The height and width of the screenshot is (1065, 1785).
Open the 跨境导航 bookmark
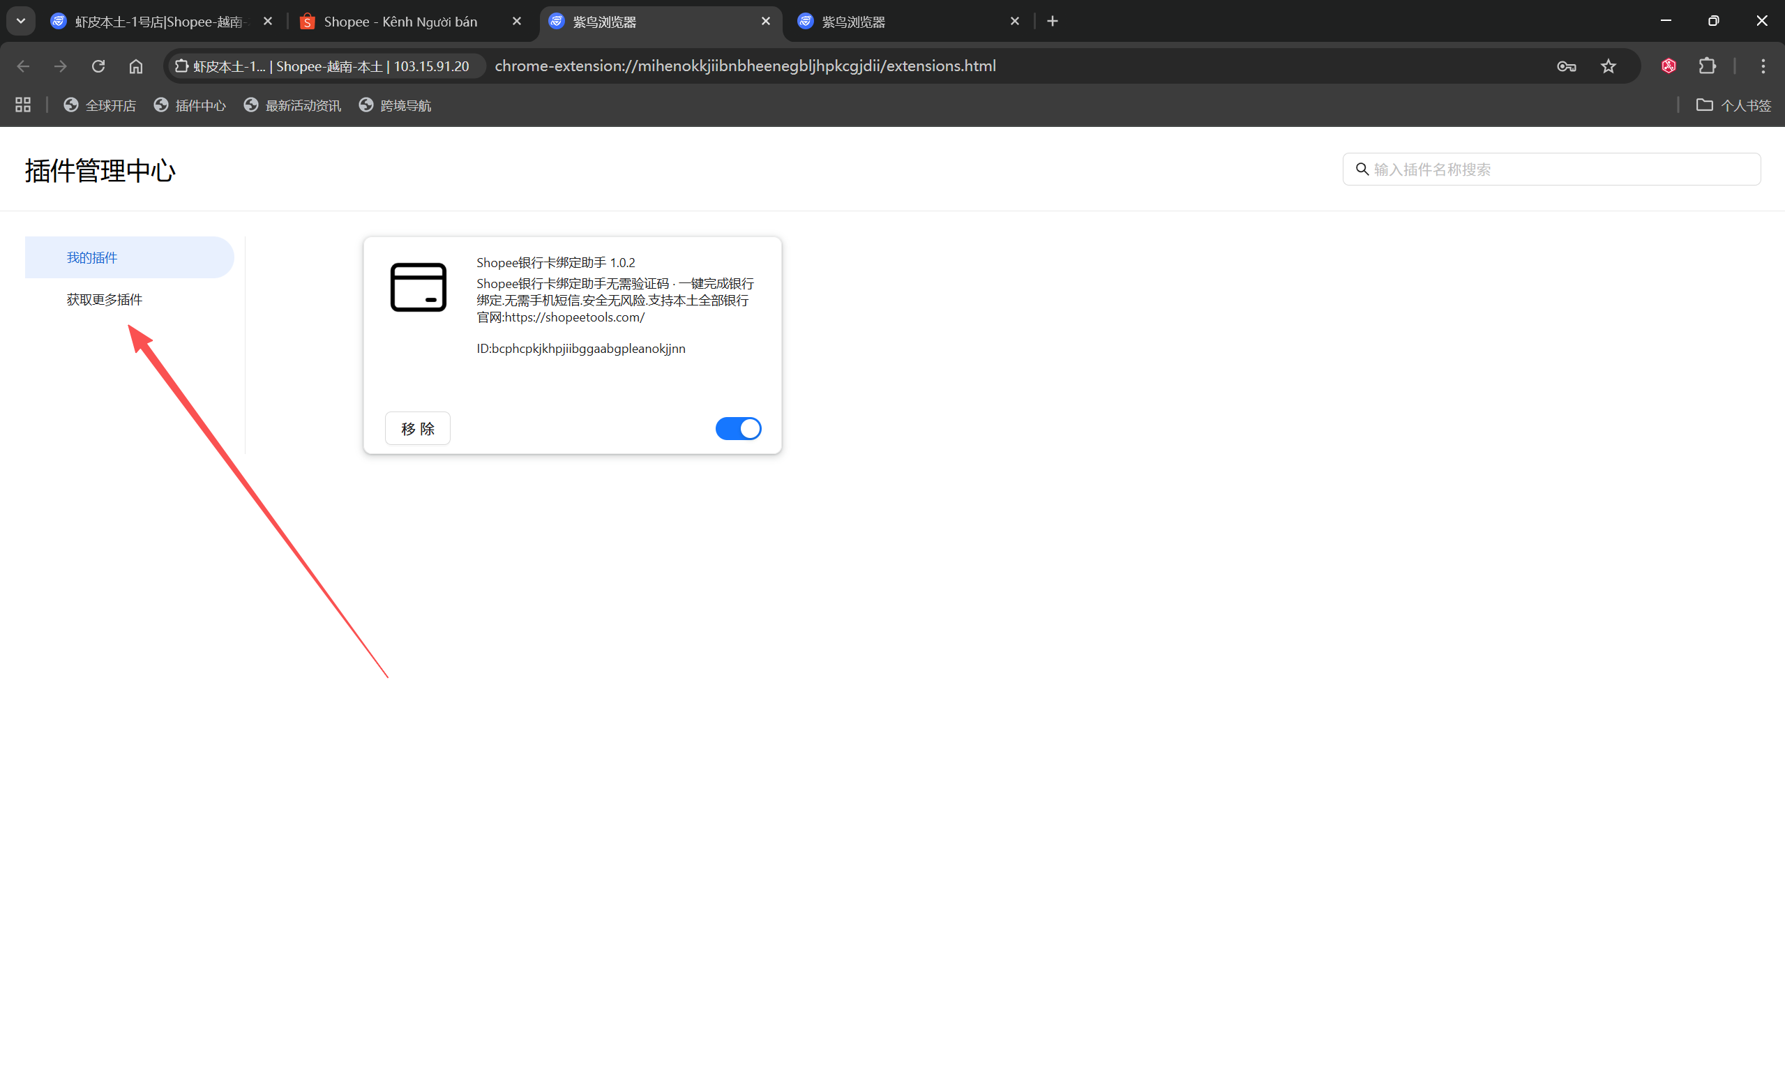[x=395, y=105]
